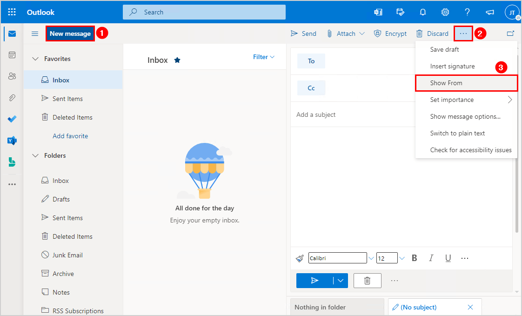This screenshot has height=316, width=522.
Task: Switch to the (No subject) draft tab
Action: pos(419,307)
